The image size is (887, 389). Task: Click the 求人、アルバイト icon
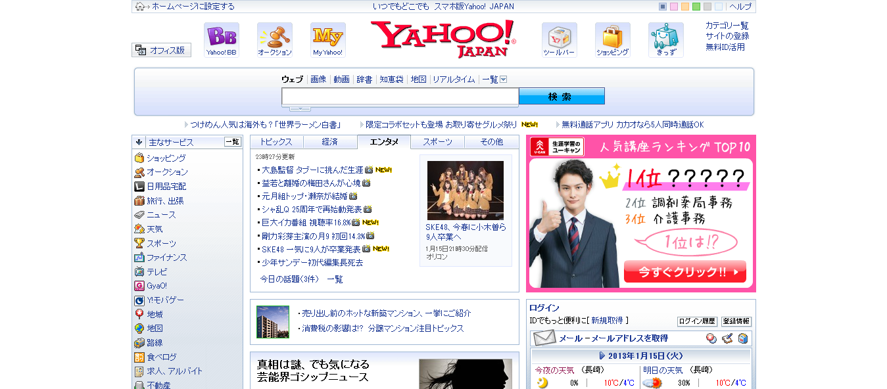click(139, 371)
